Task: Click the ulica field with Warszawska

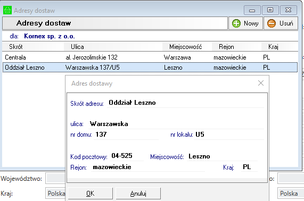Action: (x=176, y=124)
